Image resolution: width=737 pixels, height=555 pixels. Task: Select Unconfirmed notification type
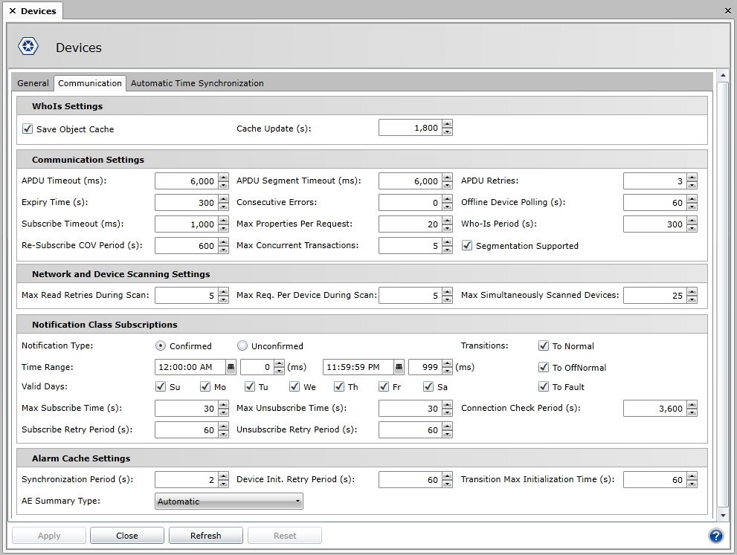242,345
